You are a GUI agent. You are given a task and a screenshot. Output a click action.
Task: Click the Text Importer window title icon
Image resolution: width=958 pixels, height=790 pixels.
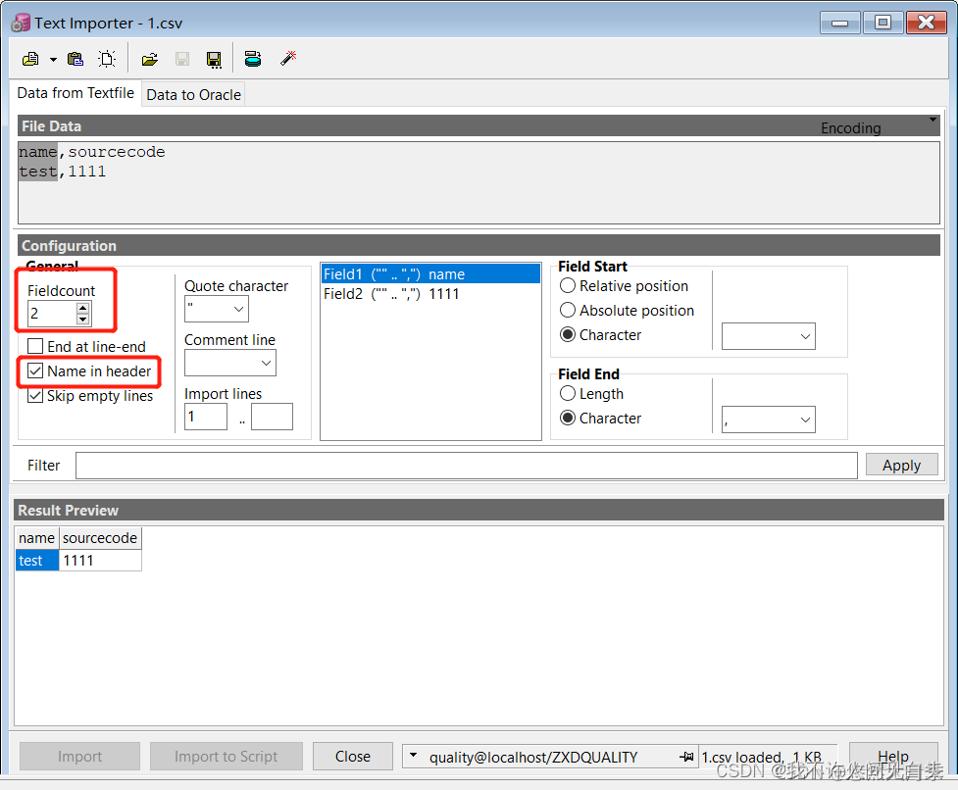[x=21, y=23]
